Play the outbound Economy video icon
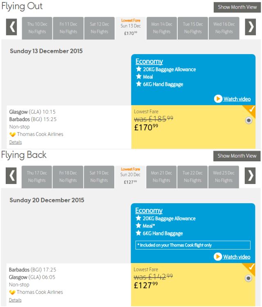 218,99
